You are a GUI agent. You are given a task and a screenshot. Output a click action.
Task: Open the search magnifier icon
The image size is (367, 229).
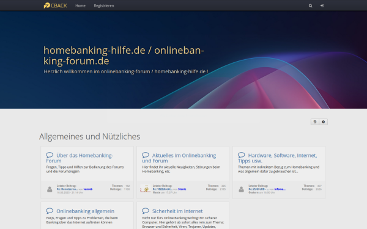(310, 5)
